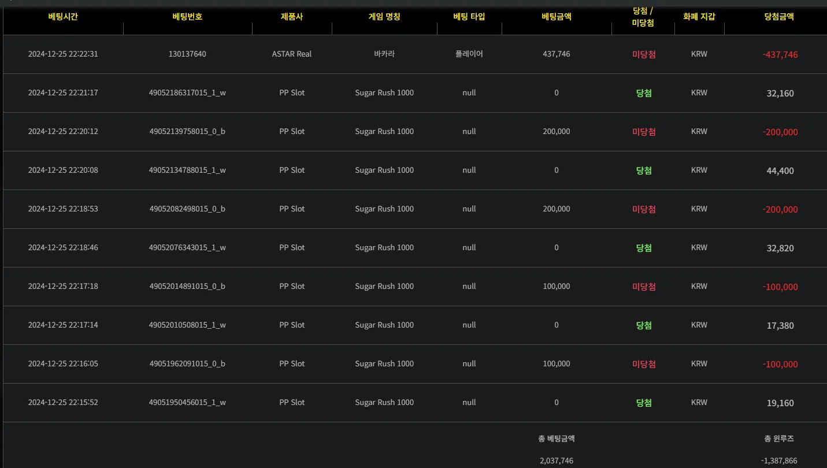Screen dimensions: 827x468
Task: Select bet number 49052010508015_1_w
Action: click(187, 325)
